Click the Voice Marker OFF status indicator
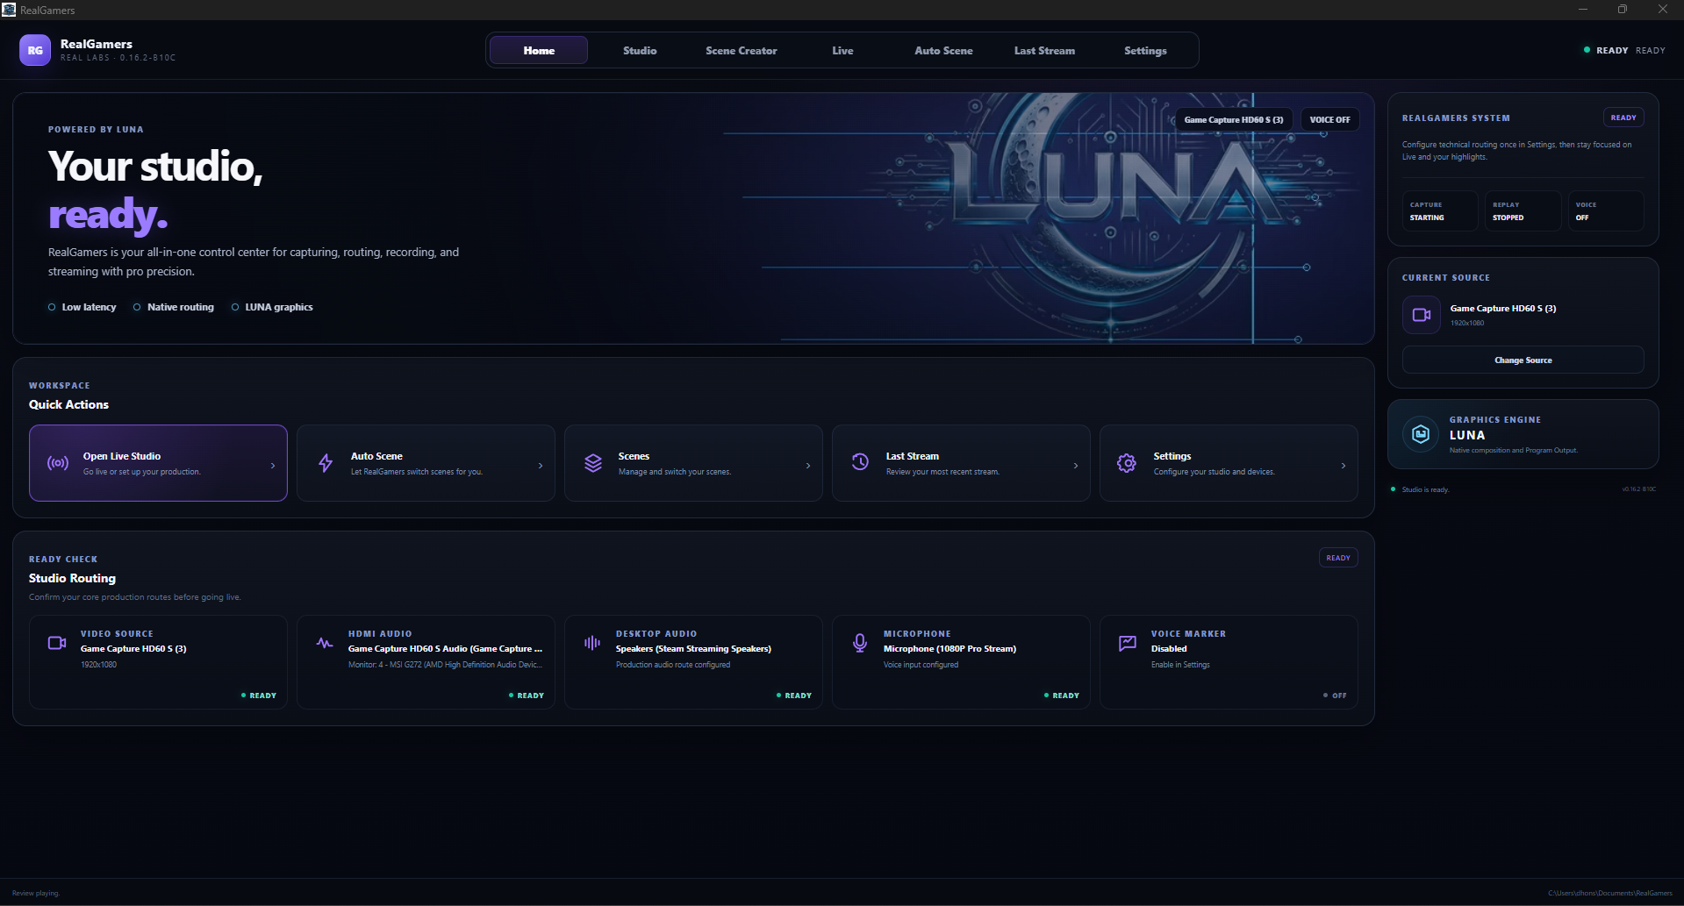The width and height of the screenshot is (1684, 906). coord(1335,696)
